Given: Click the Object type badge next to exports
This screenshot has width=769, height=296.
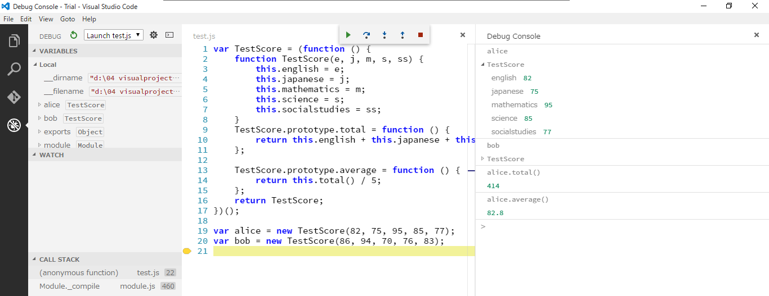Looking at the screenshot, I should tap(90, 132).
